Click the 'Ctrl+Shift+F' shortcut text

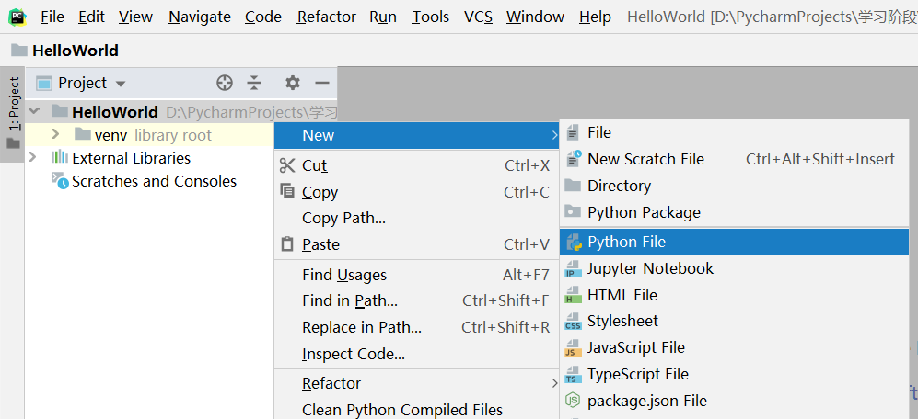505,301
